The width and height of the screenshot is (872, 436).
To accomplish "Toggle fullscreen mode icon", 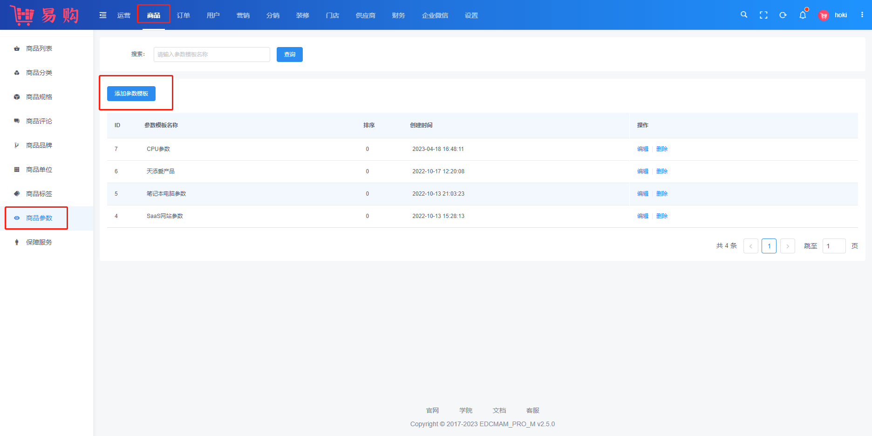I will pyautogui.click(x=763, y=15).
